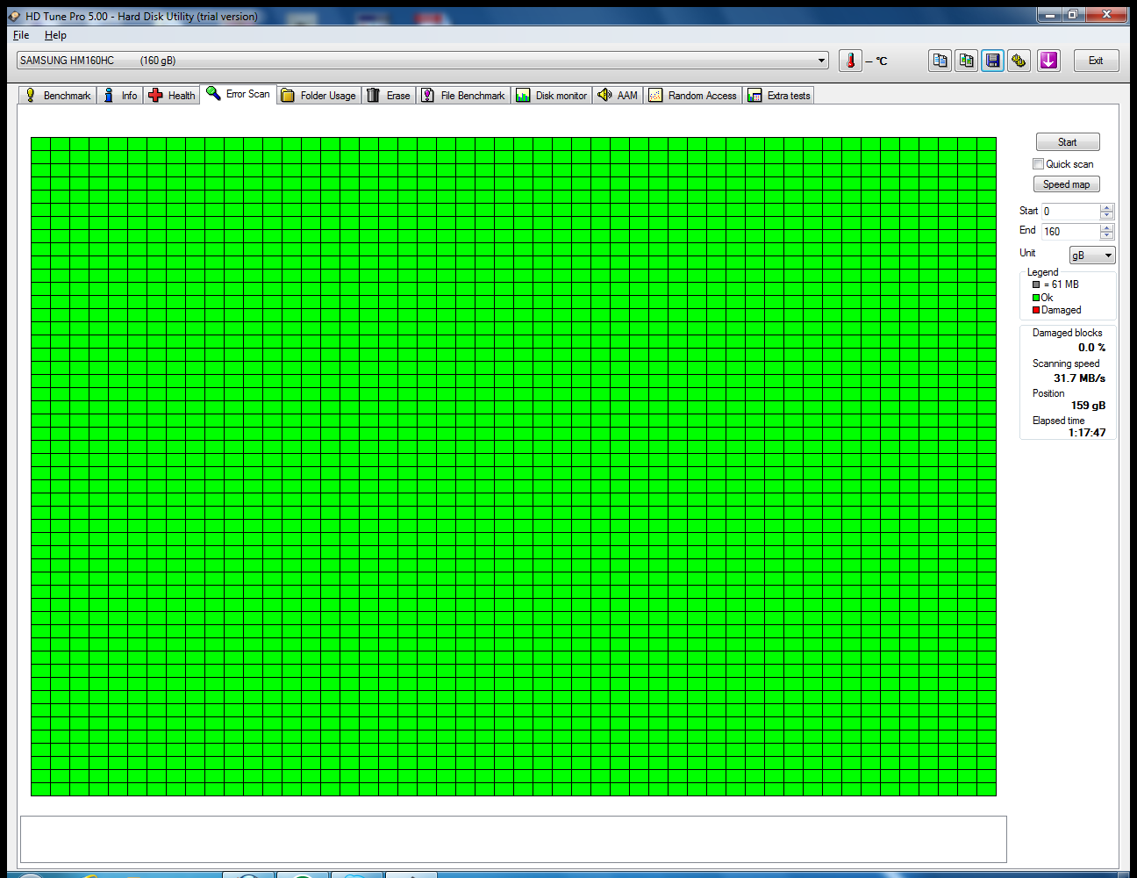Switch to the File Benchmark tab
The height and width of the screenshot is (878, 1137).
[463, 95]
